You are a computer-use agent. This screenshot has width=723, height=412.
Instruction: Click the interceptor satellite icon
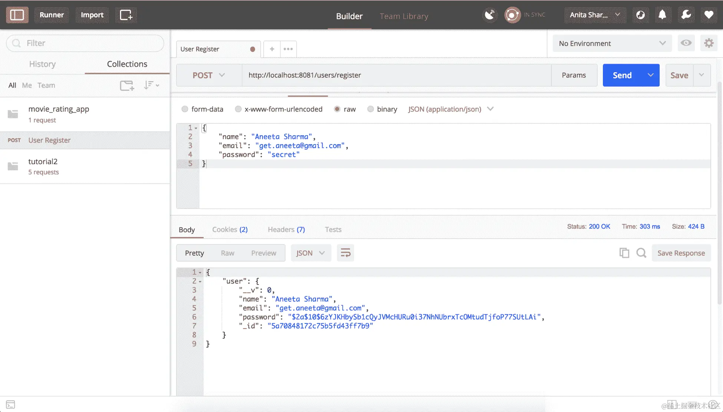[x=490, y=15]
